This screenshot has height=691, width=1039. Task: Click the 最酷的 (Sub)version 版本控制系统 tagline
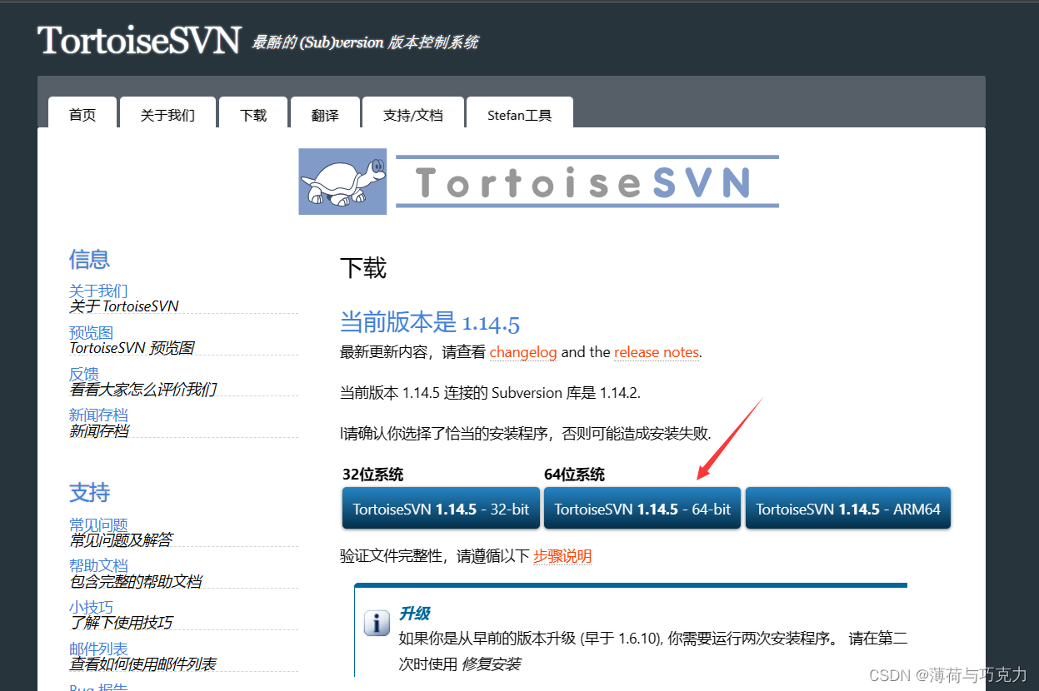click(x=365, y=42)
